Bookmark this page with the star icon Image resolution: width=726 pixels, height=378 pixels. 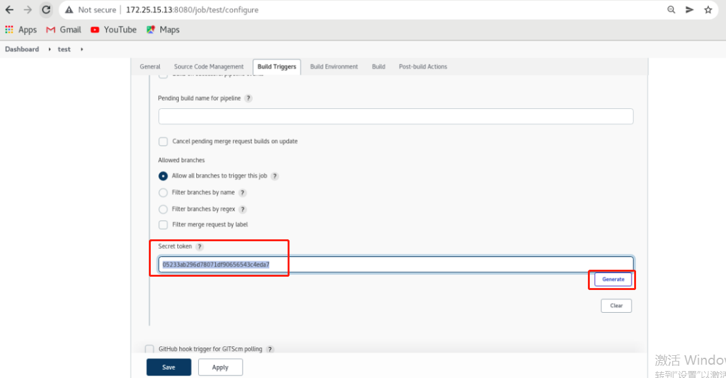(708, 9)
